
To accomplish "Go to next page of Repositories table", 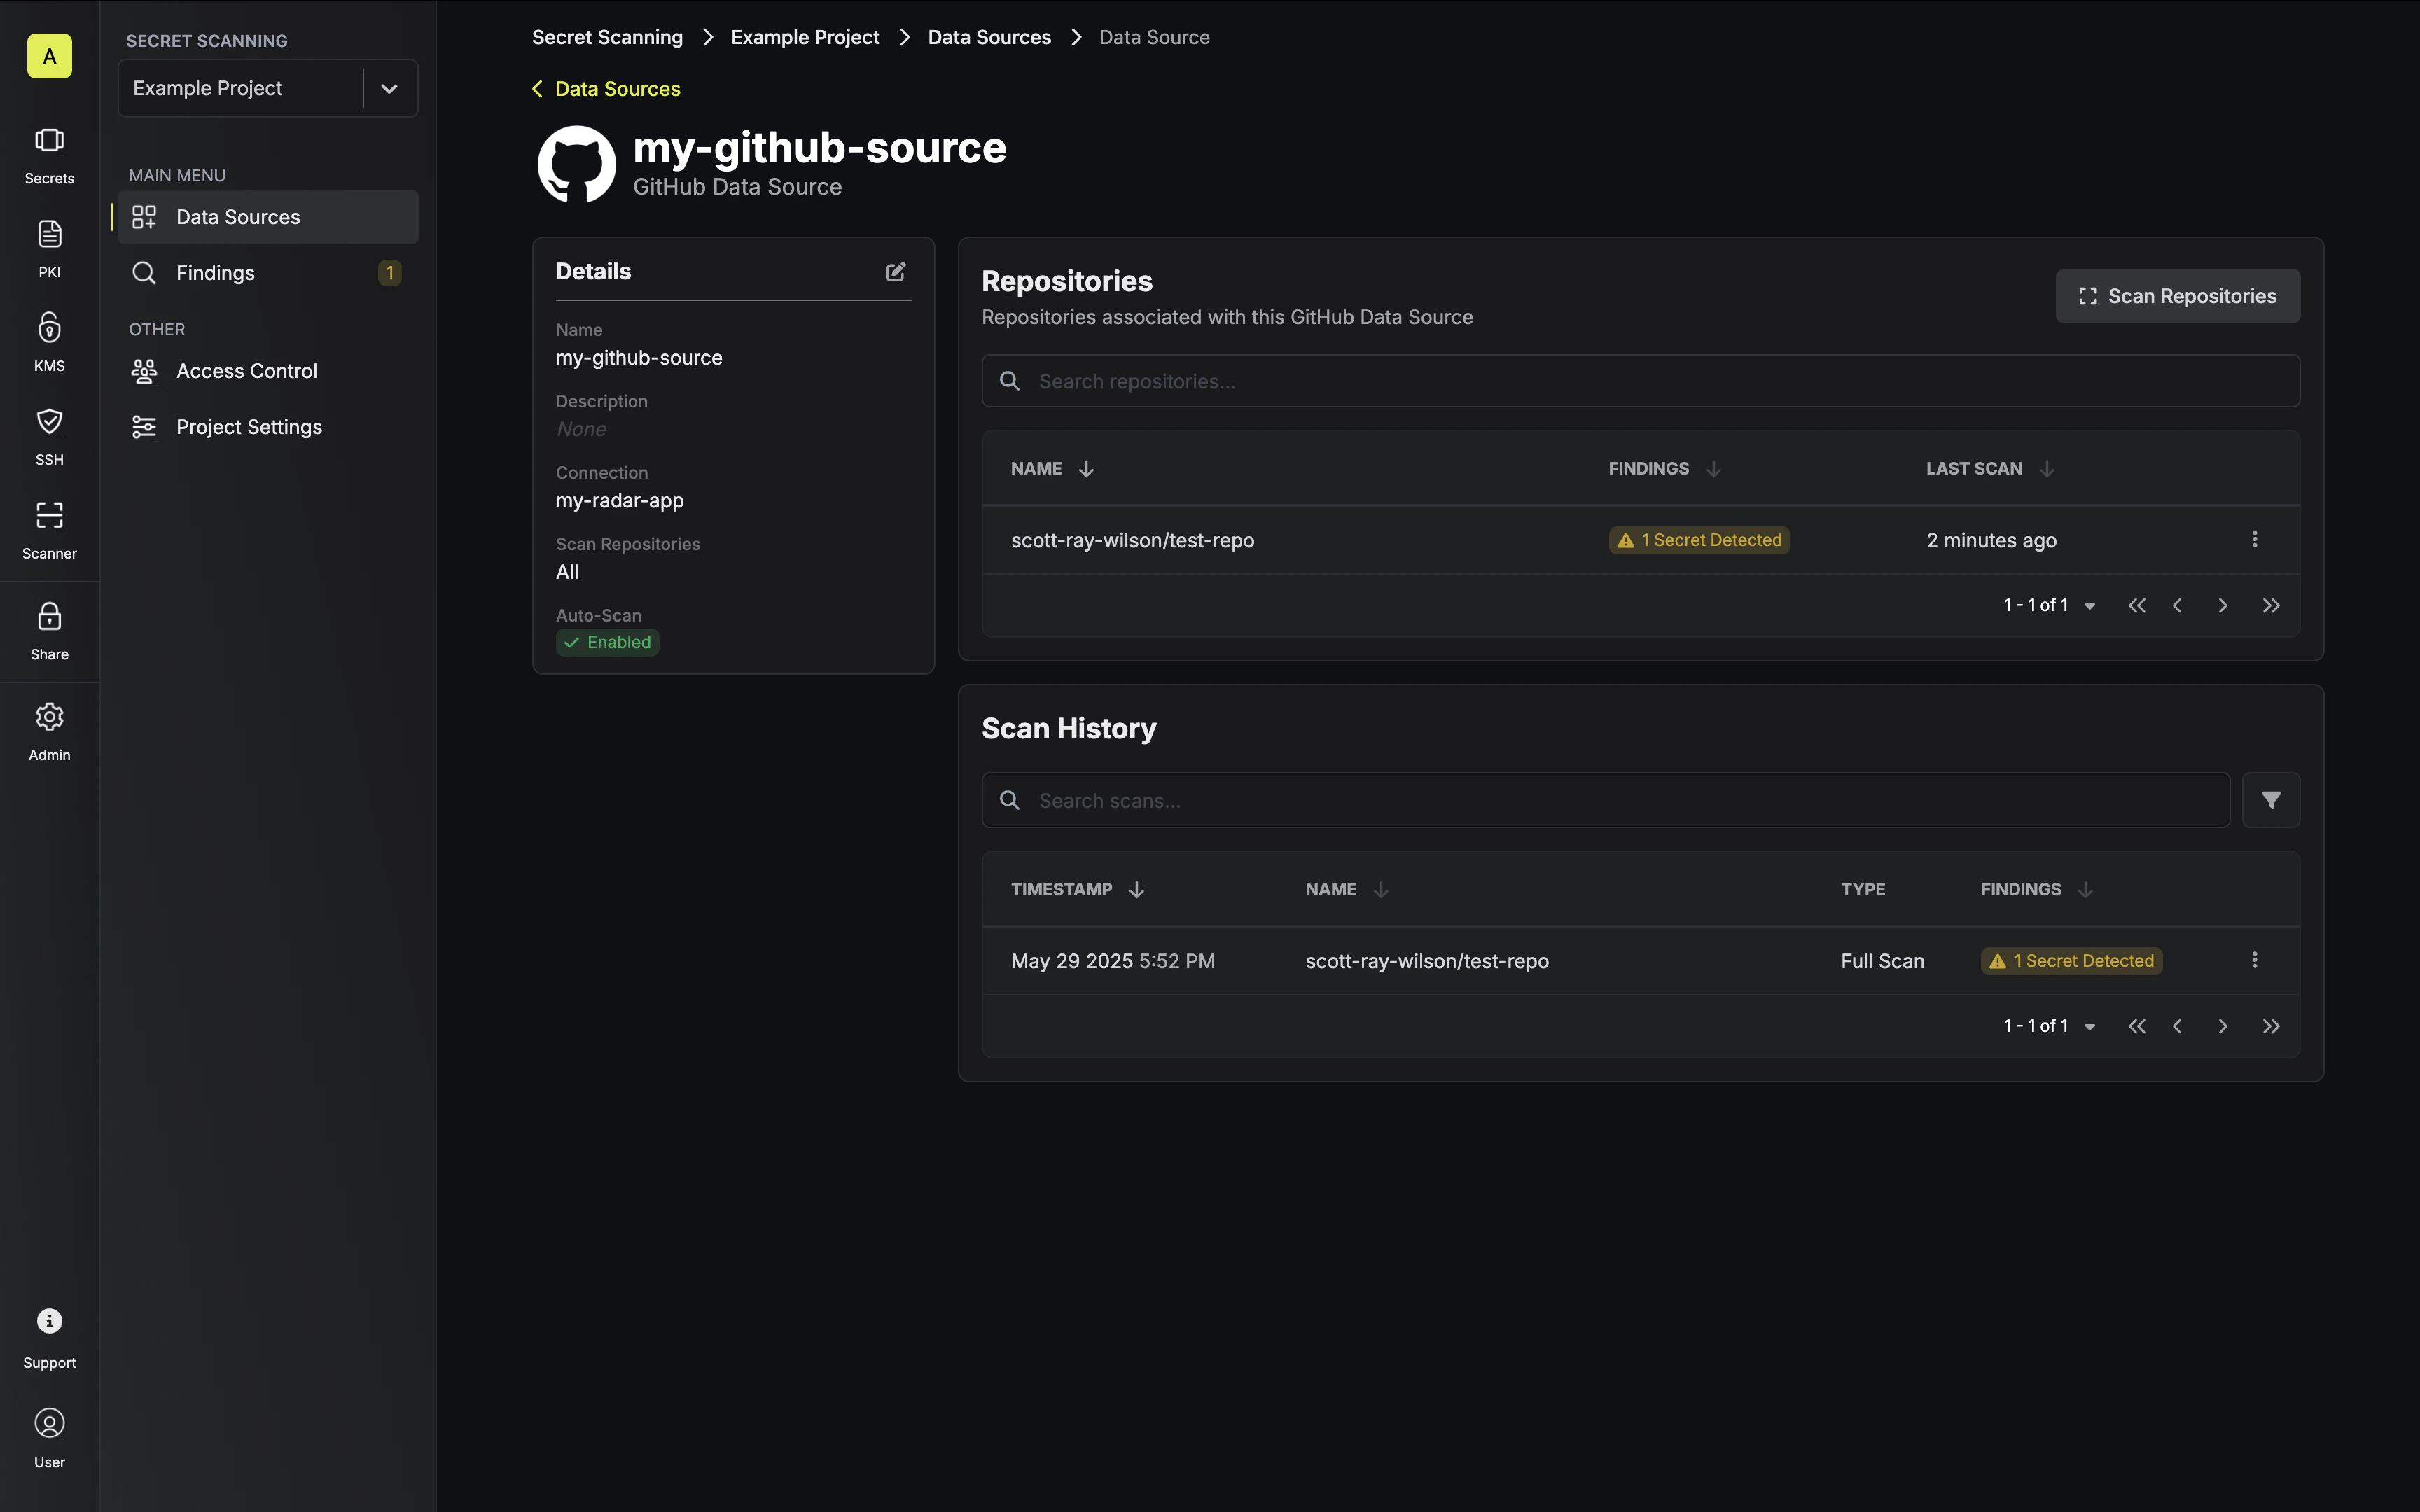I will tap(2223, 606).
